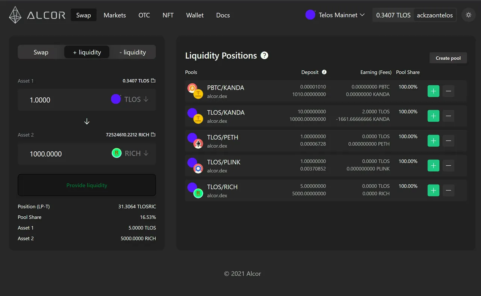Open the NFT section
This screenshot has width=481, height=296.
tap(168, 15)
